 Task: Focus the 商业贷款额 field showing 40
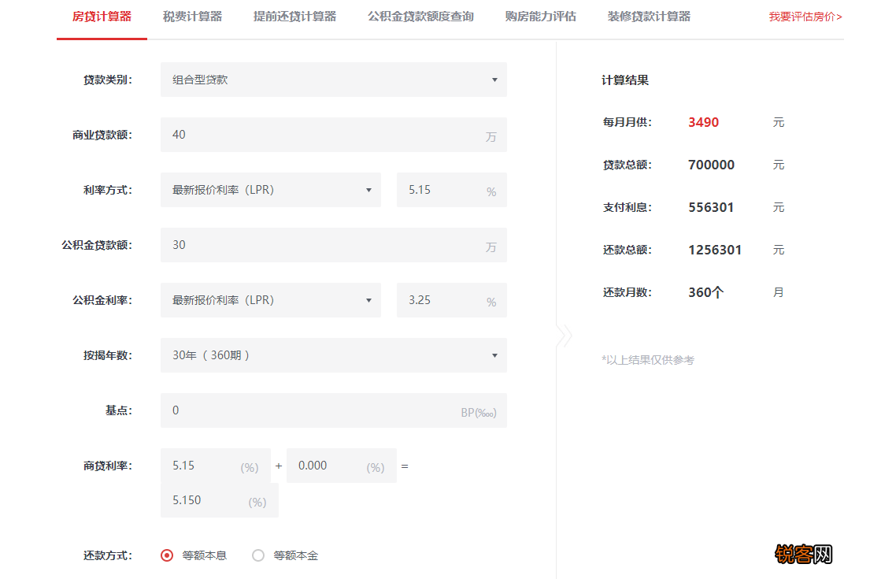[334, 135]
